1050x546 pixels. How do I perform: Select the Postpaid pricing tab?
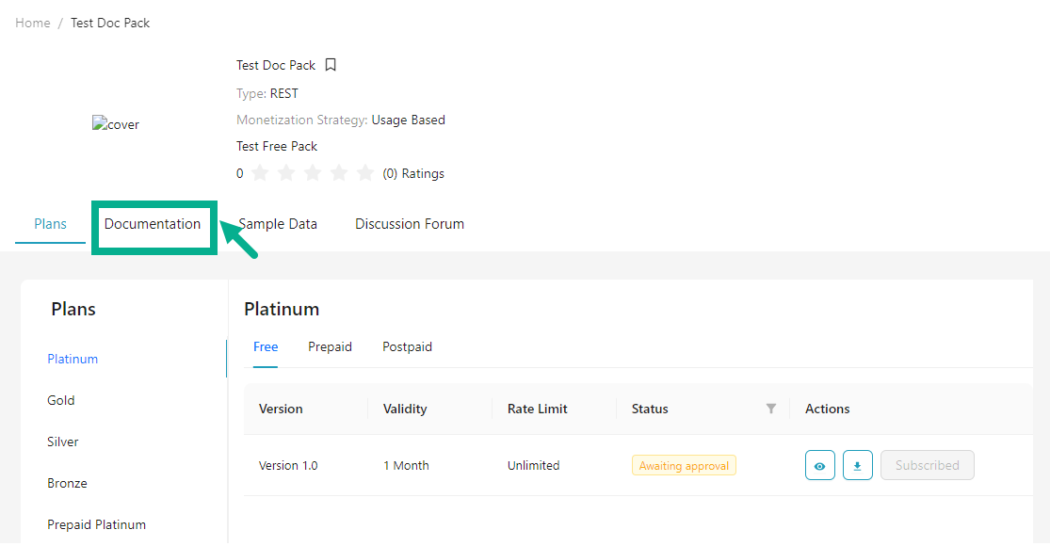(407, 346)
